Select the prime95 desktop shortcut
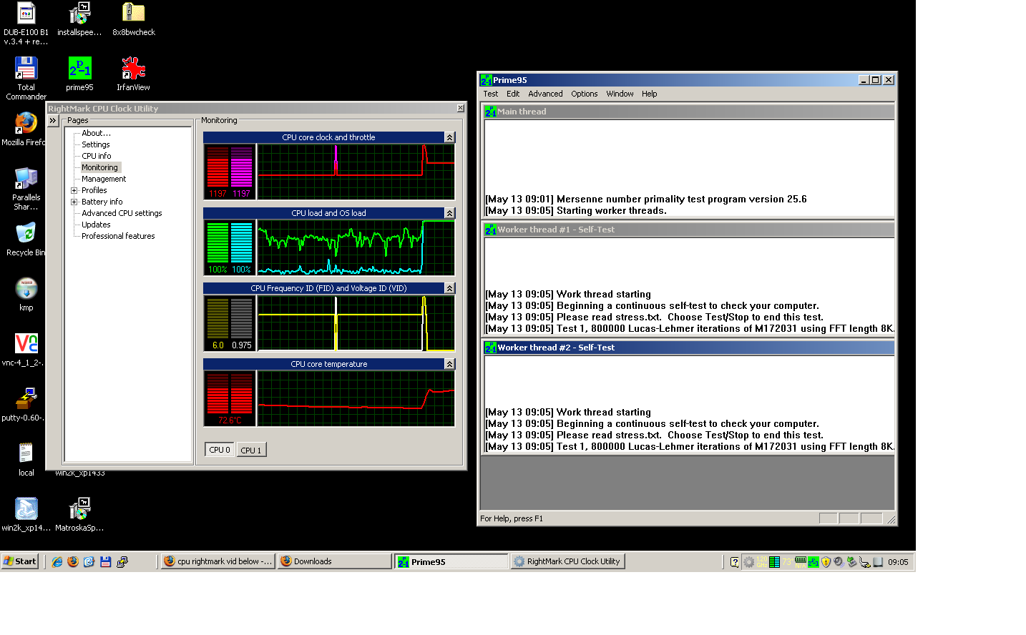Image resolution: width=1026 pixels, height=635 pixels. click(x=79, y=74)
